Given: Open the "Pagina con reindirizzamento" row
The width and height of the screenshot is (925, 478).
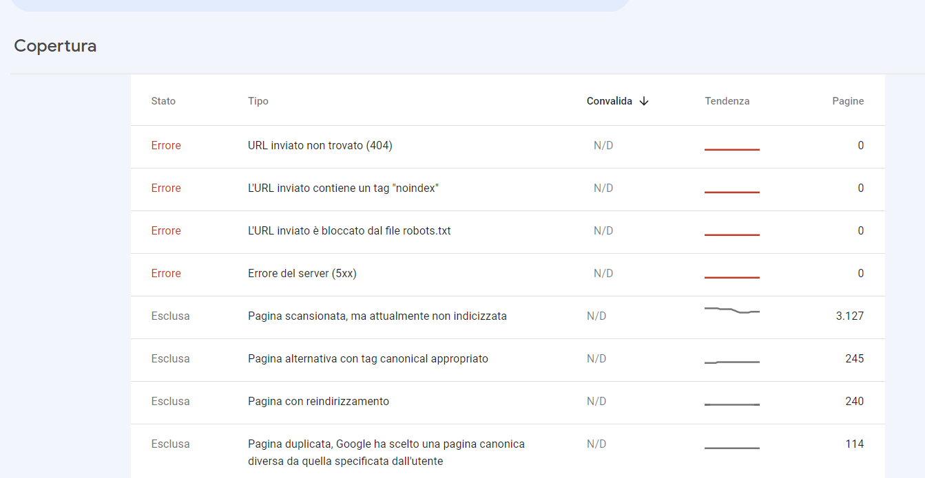Looking at the screenshot, I should pyautogui.click(x=318, y=402).
